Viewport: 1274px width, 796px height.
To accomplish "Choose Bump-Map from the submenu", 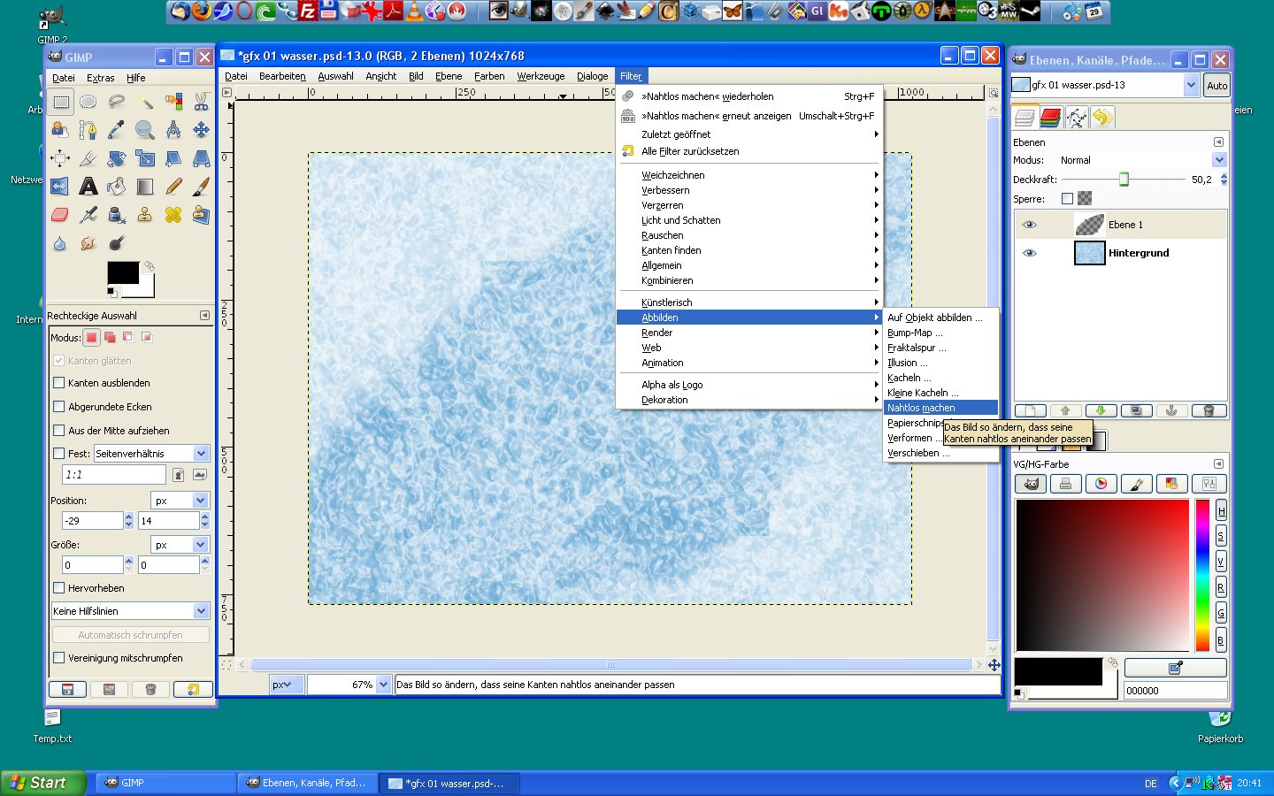I will tap(940, 333).
